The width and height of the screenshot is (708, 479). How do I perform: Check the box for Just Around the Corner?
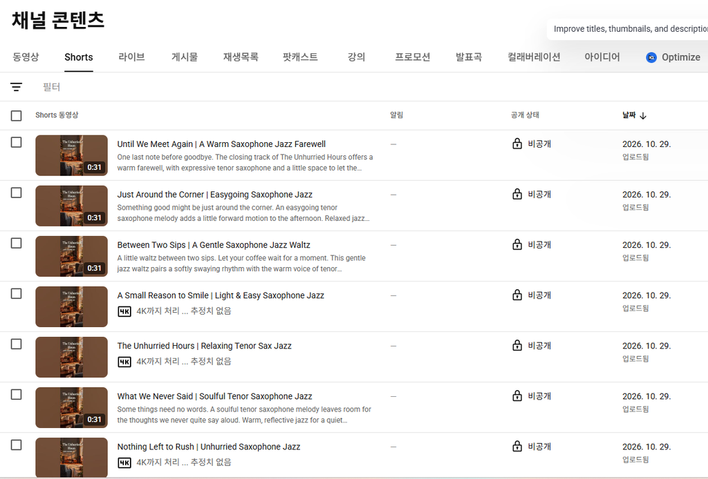coord(17,193)
